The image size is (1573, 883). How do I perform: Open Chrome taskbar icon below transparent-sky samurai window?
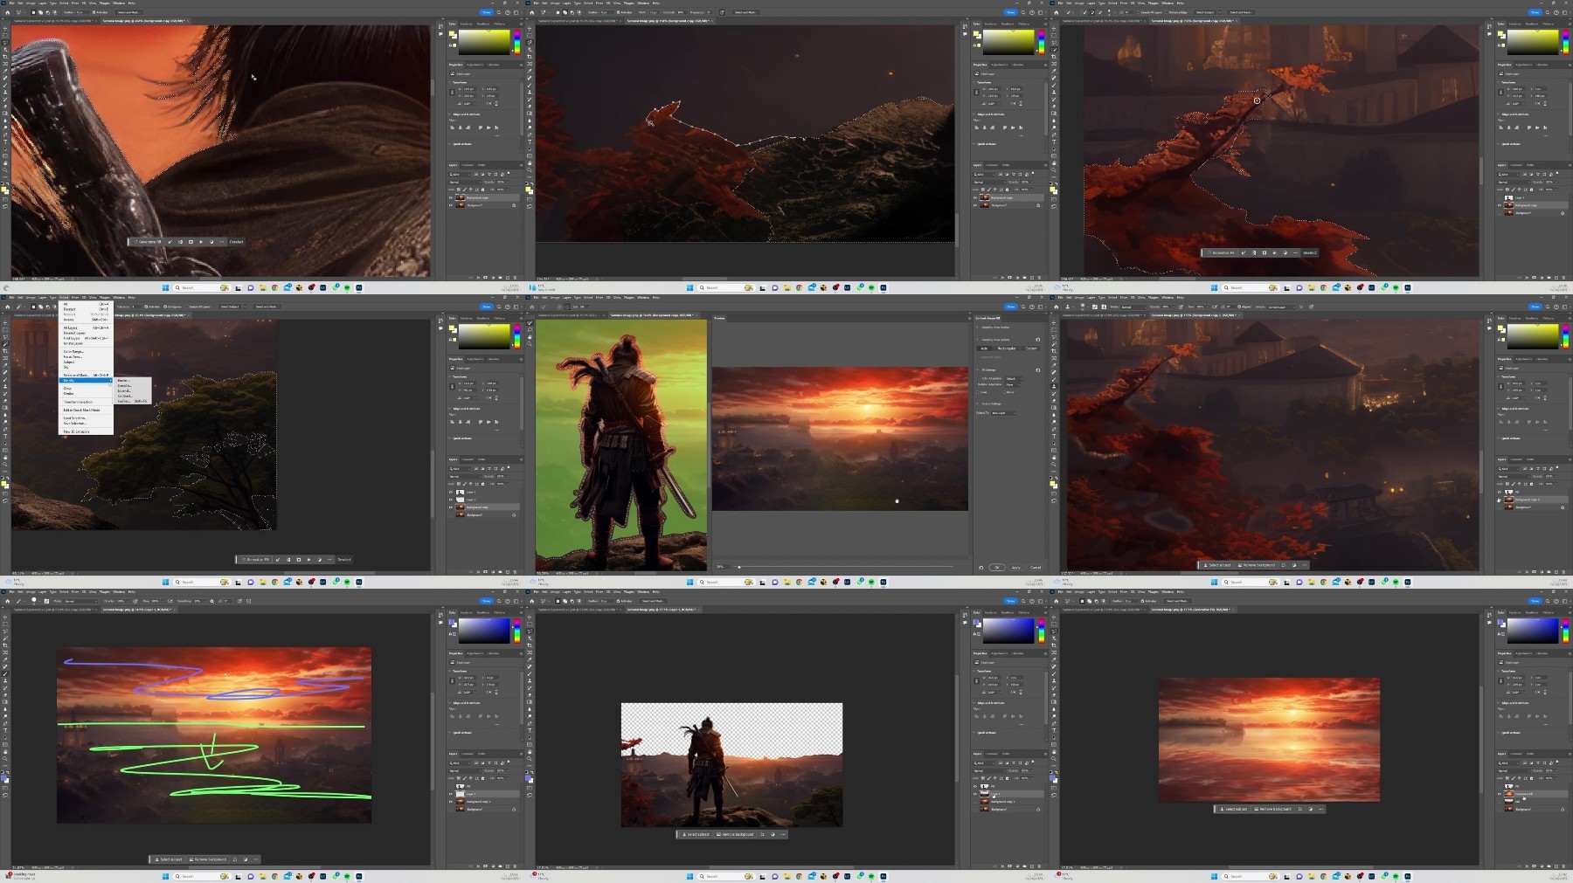point(799,876)
